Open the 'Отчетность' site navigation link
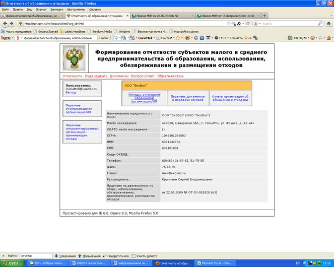 pyautogui.click(x=72, y=76)
